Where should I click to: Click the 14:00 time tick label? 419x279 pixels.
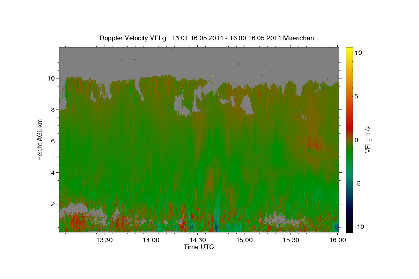coord(151,240)
